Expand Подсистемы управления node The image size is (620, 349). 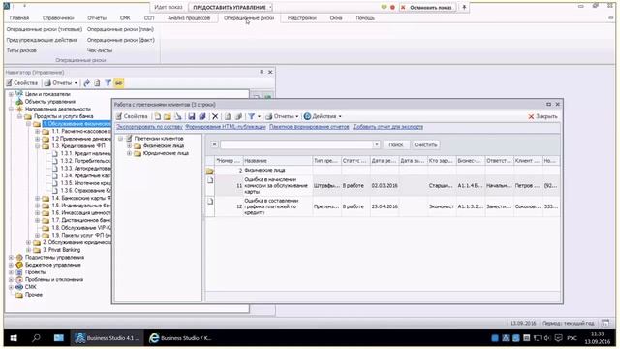(x=11, y=258)
